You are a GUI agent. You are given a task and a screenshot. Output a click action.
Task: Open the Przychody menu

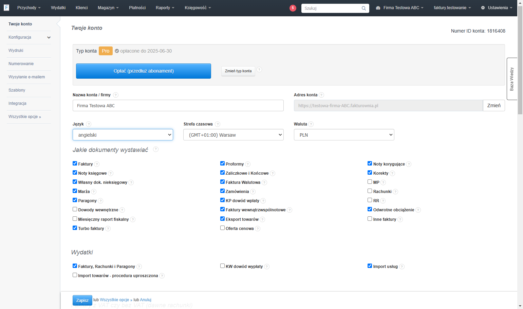(29, 8)
